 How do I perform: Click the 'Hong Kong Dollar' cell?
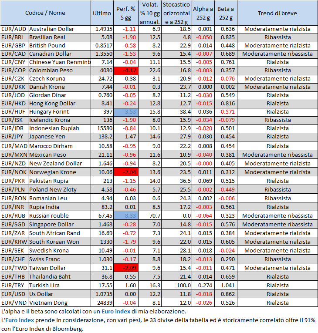tap(60, 104)
